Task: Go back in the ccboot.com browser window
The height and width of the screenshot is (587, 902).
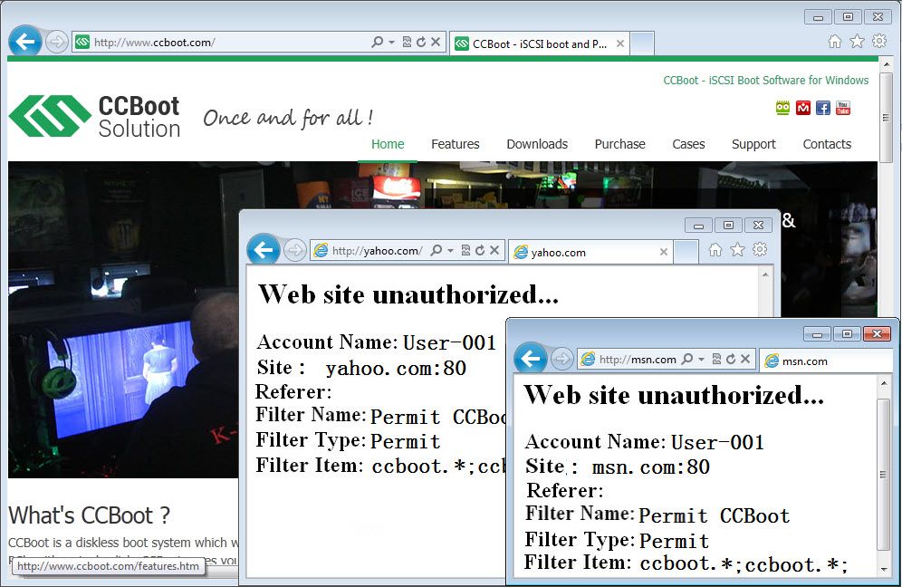Action: coord(25,42)
